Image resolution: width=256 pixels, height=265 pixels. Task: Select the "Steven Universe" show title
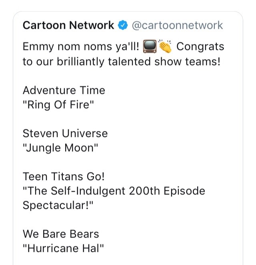click(65, 133)
